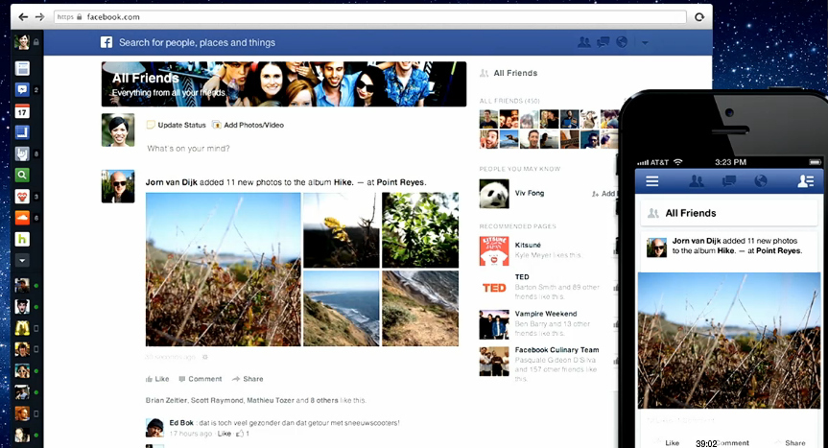
Task: Open the phone's hamburger menu icon
Action: click(x=652, y=181)
